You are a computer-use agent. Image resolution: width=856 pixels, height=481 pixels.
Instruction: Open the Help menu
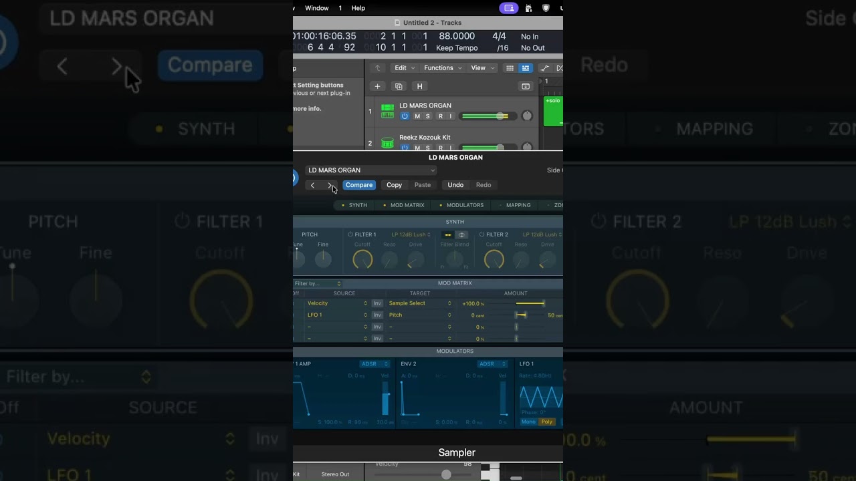point(358,8)
